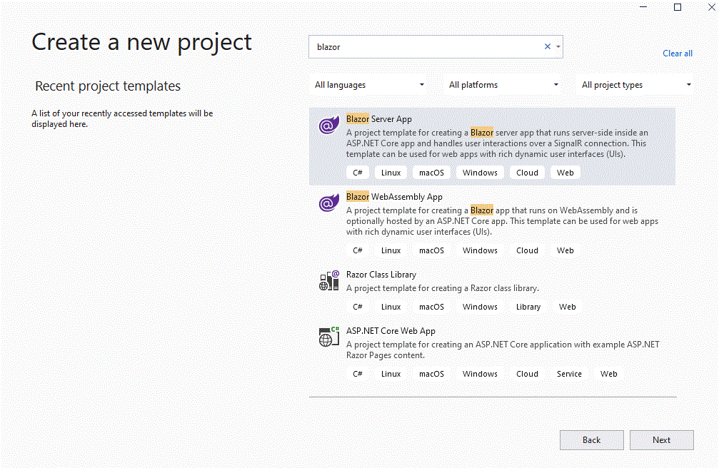
Task: Click the Linux tag under ASP.NET Core Web App
Action: 391,374
